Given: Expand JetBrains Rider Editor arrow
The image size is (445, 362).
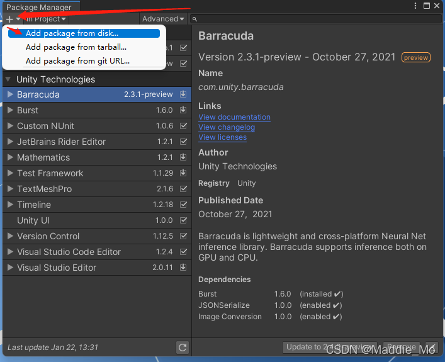Looking at the screenshot, I should coord(10,142).
